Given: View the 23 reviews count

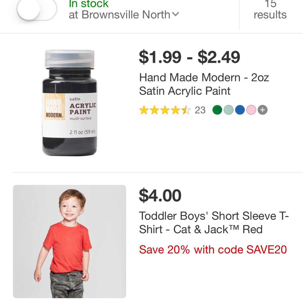Looking at the screenshot, I should click(x=200, y=110).
